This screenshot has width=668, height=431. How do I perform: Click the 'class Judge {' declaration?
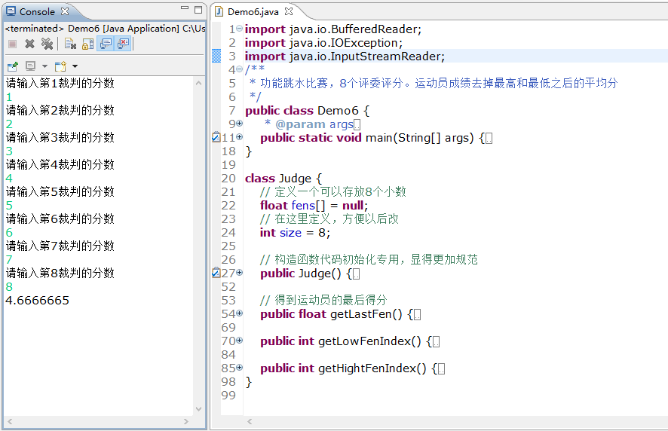click(x=283, y=178)
